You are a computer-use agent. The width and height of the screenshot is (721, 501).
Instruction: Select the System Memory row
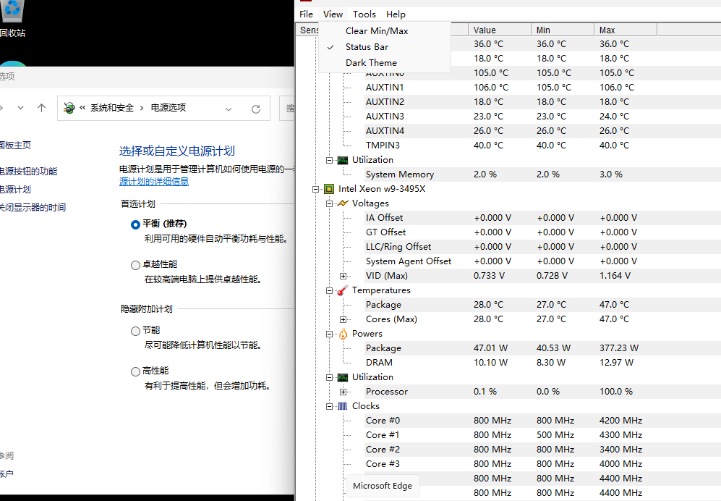pyautogui.click(x=542, y=174)
